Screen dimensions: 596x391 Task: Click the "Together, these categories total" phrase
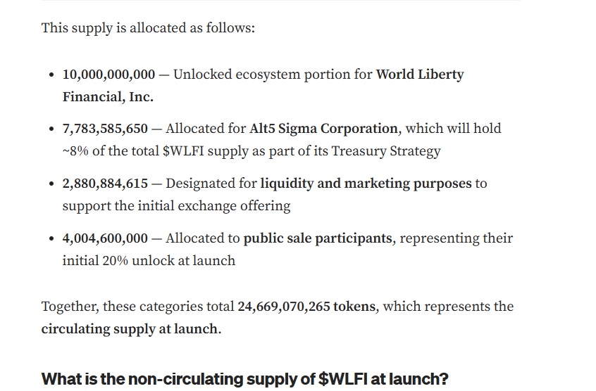(x=138, y=307)
